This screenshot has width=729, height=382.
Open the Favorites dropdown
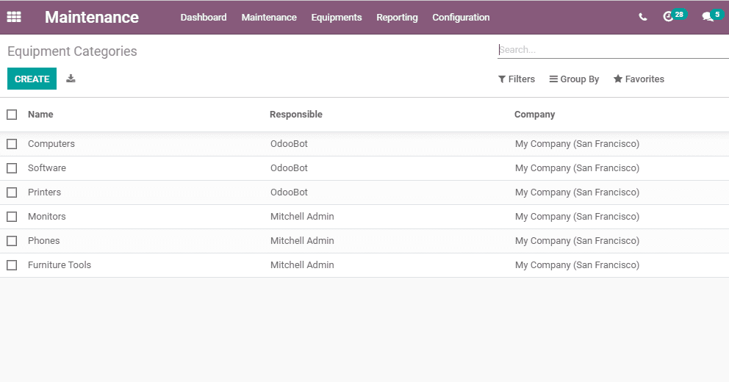coord(639,79)
